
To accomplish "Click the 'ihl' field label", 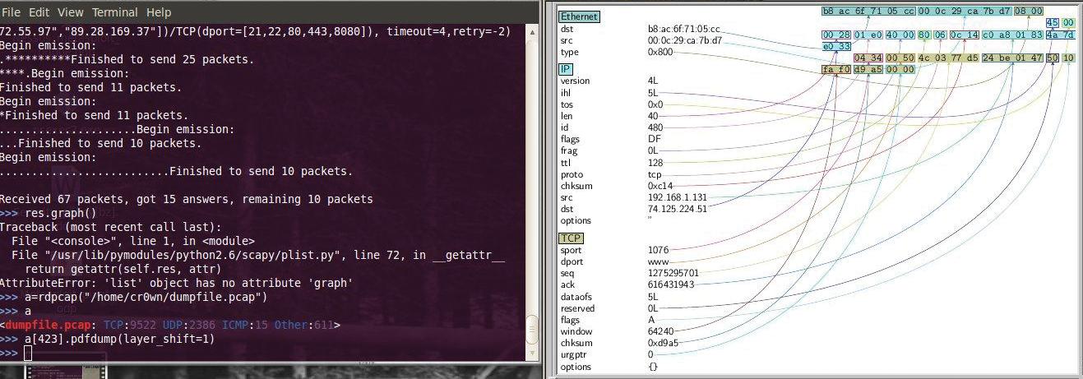I will pyautogui.click(x=565, y=93).
